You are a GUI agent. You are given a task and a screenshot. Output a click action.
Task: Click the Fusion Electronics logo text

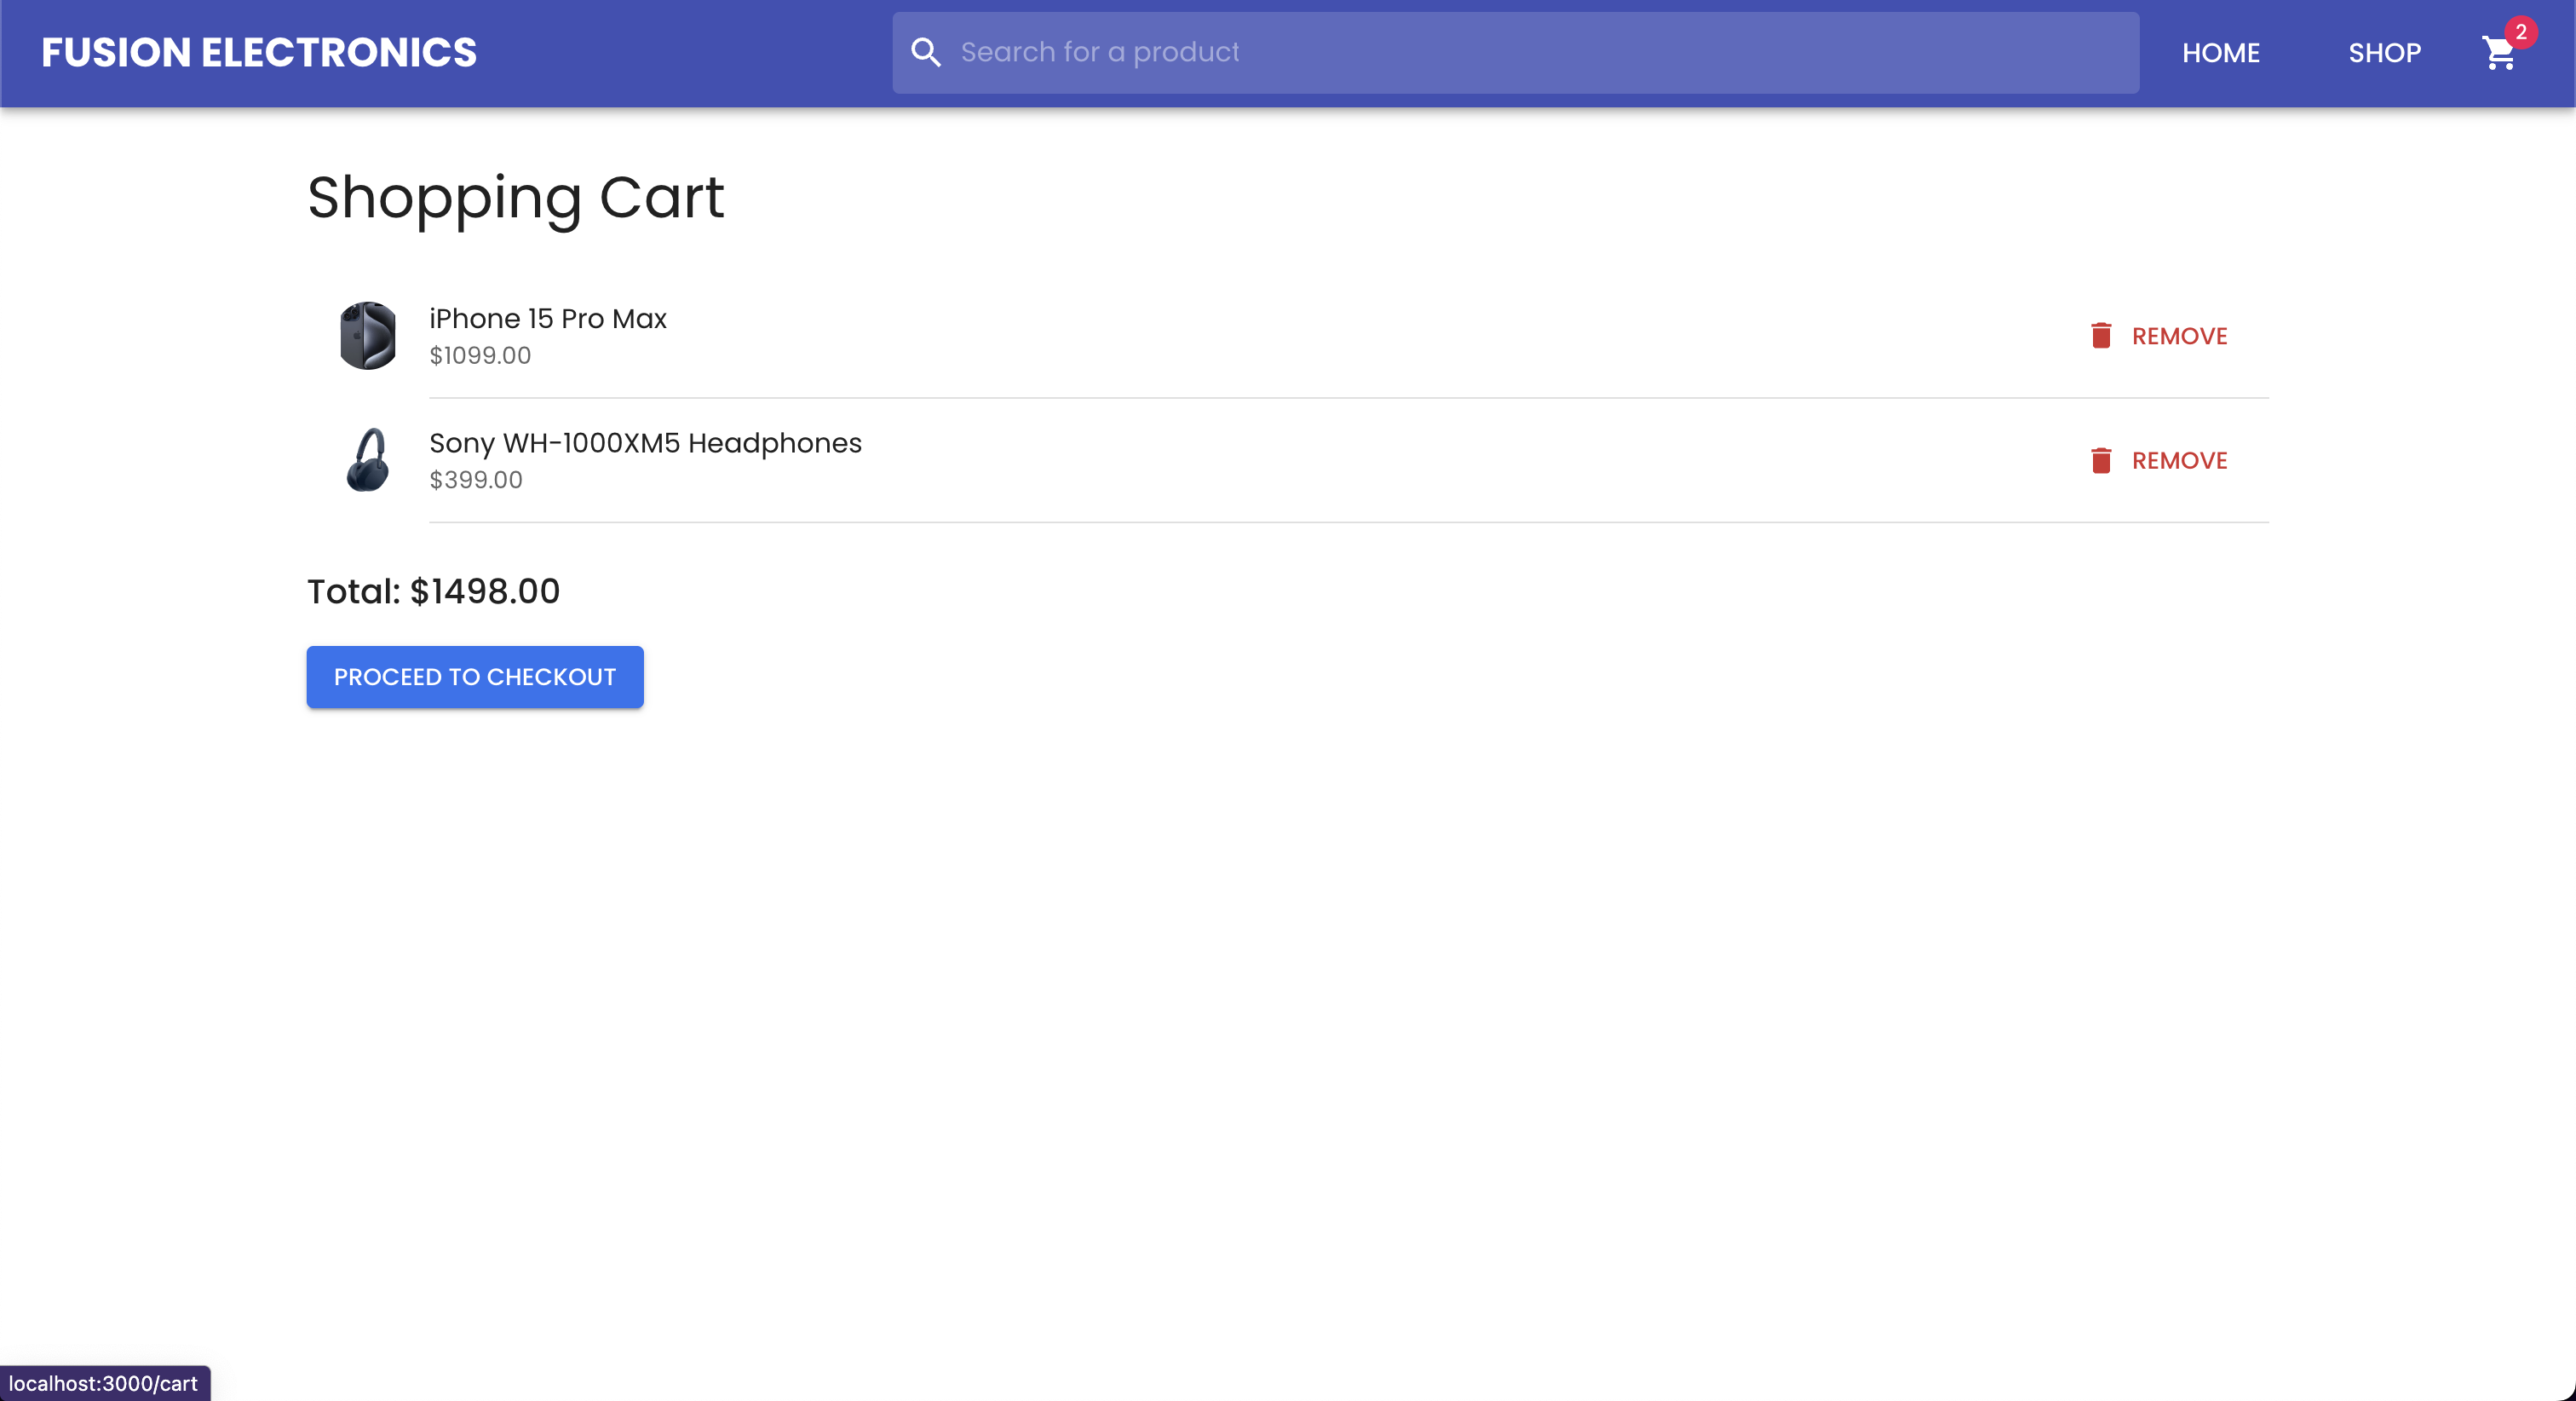tap(259, 53)
